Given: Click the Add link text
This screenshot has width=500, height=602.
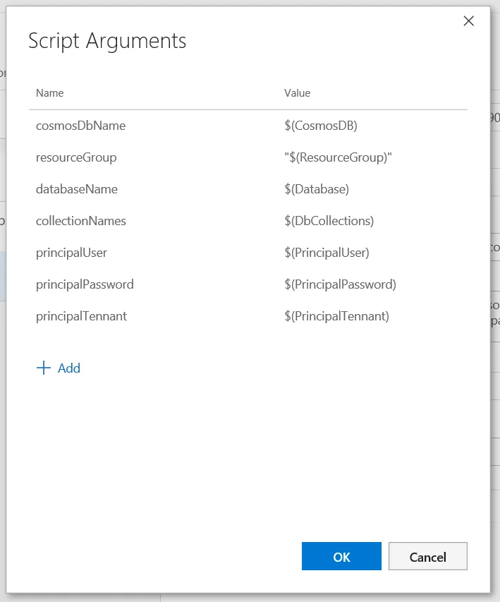Looking at the screenshot, I should pyautogui.click(x=69, y=368).
